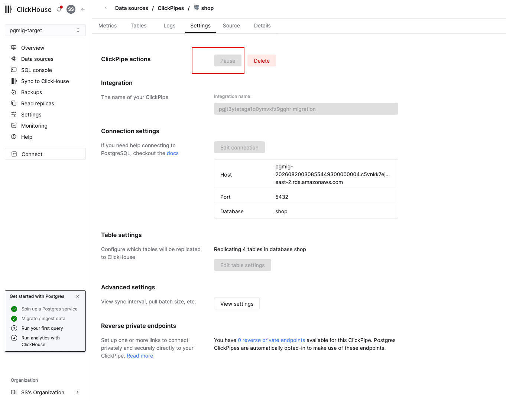The height and width of the screenshot is (401, 506).
Task: Click the Spin up a Postgres service checkmark
Action: pos(14,309)
